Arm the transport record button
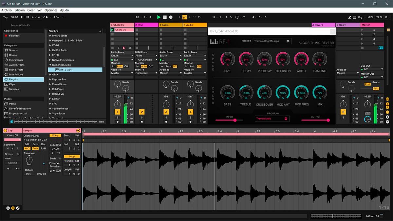The image size is (393, 221). [x=171, y=17]
